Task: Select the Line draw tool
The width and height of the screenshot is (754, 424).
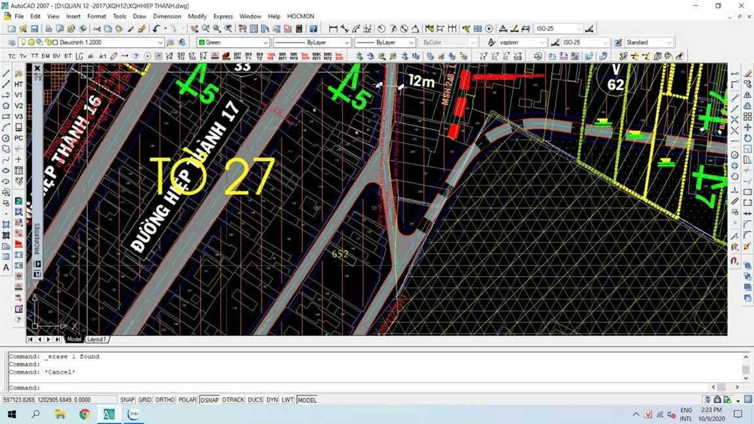Action: (x=6, y=73)
